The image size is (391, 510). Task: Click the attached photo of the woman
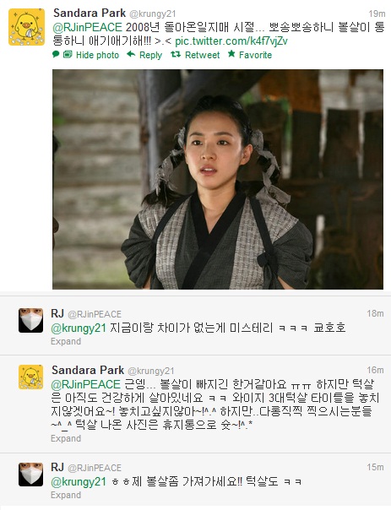(218, 179)
